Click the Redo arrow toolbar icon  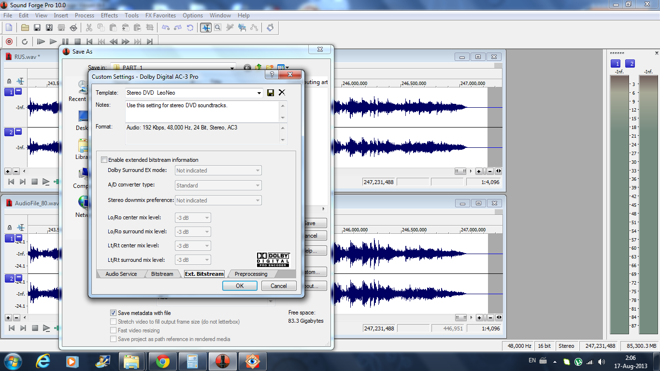coord(178,28)
